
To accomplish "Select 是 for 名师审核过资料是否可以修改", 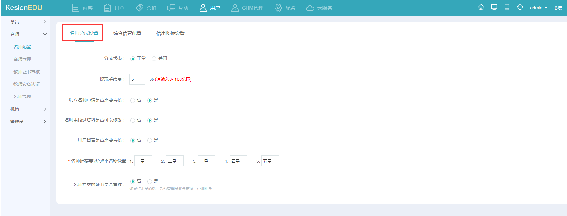I will pyautogui.click(x=149, y=120).
